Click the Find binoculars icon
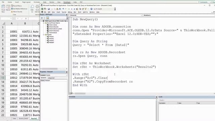 tap(60, 9)
